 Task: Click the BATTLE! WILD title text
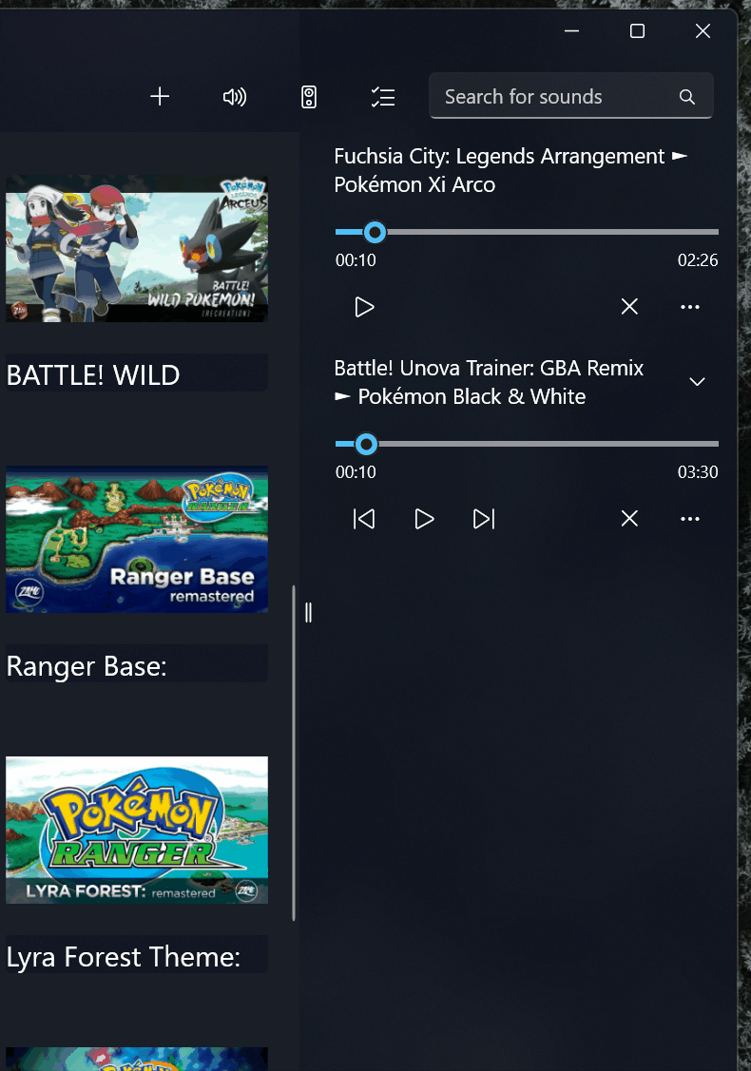click(93, 375)
